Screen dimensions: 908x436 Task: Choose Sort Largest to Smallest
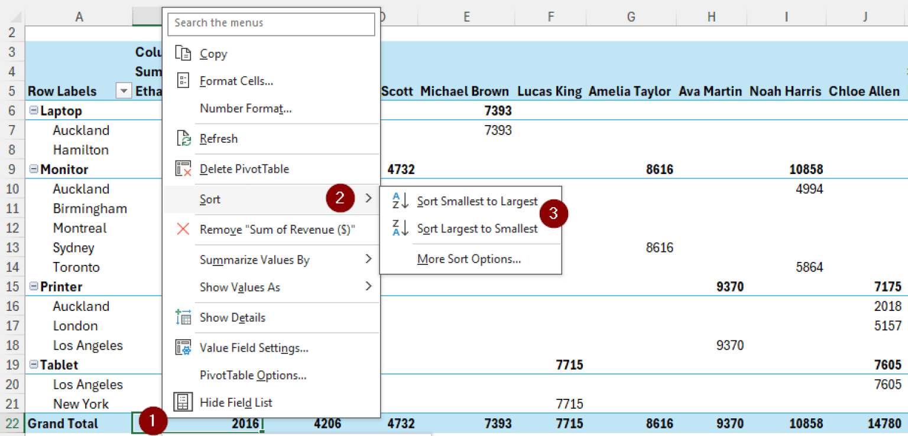click(478, 228)
